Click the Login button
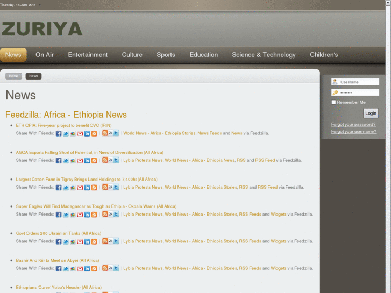The height and width of the screenshot is (293, 391). (371, 113)
